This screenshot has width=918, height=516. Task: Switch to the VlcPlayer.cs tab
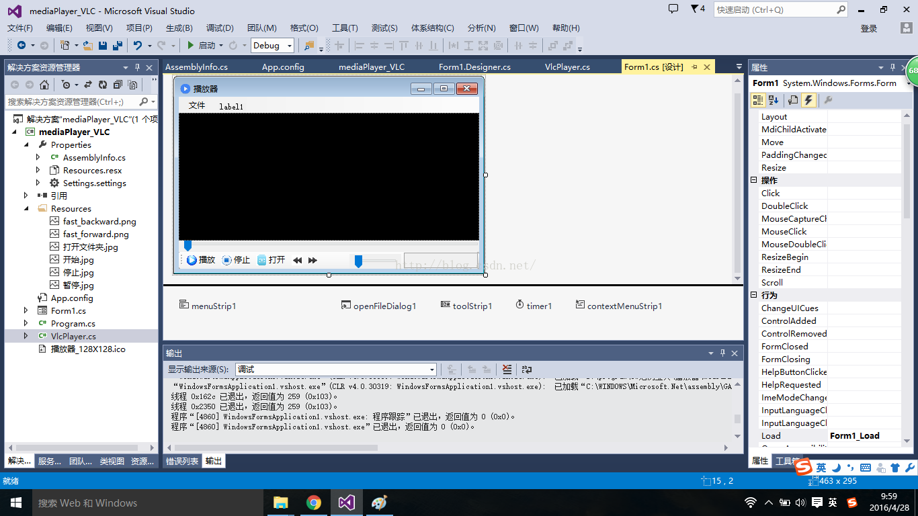click(567, 67)
